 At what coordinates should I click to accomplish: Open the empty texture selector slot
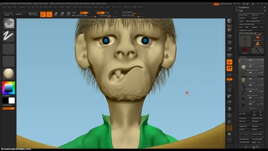(8, 61)
